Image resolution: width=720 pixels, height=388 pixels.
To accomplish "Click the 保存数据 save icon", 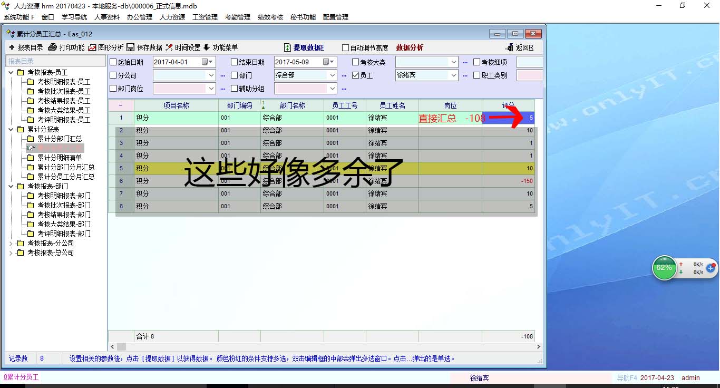I will [x=130, y=47].
